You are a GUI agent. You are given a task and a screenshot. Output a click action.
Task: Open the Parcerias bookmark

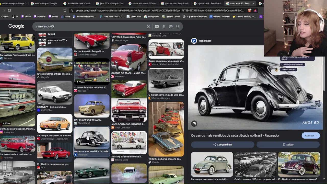pos(39,17)
